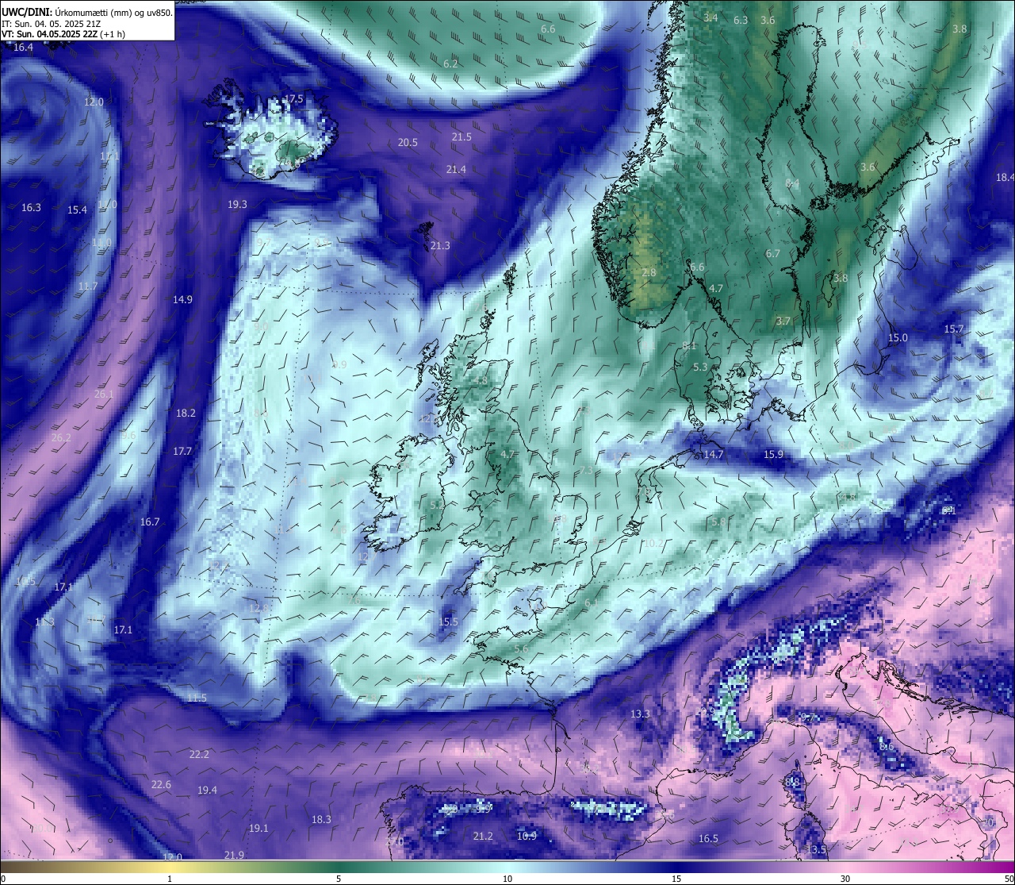Click the 18.2 value label
Image resolution: width=1015 pixels, height=885 pixels.
[186, 414]
